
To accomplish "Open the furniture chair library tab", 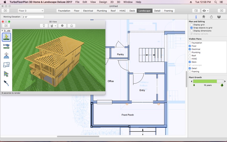I will pos(204,17).
